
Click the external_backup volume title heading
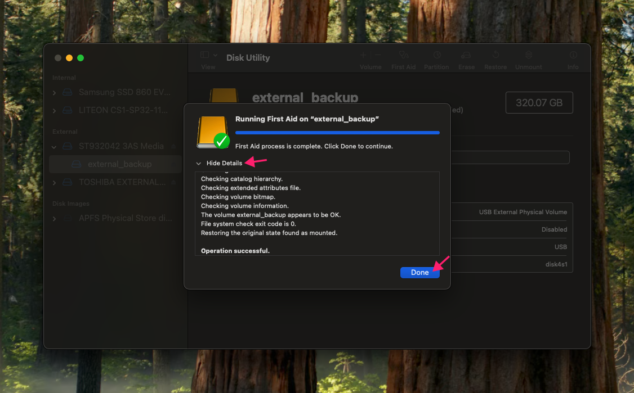tap(305, 97)
